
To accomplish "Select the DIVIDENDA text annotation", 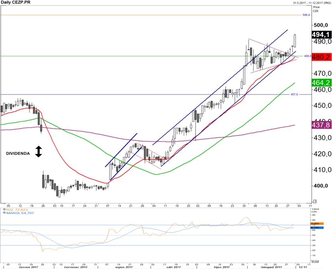I will tap(18, 154).
